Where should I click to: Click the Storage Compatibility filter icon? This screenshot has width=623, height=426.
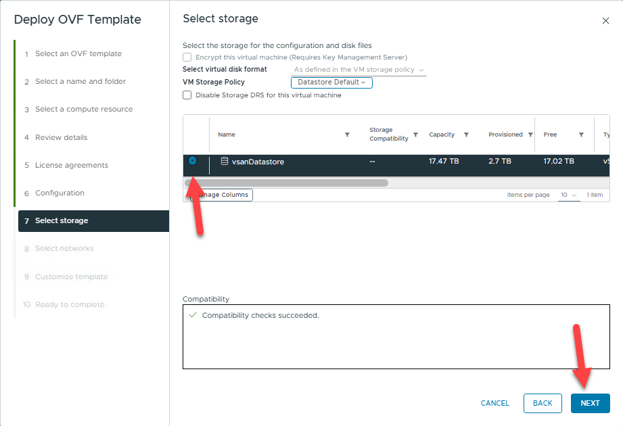click(x=415, y=135)
